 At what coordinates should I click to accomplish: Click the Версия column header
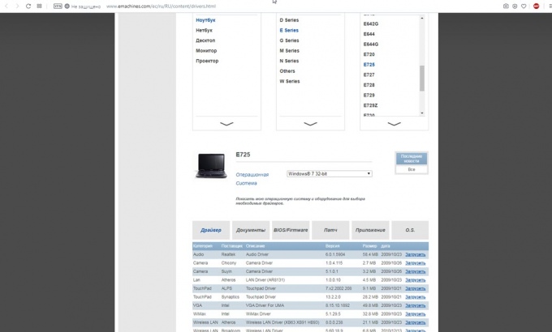(x=332, y=246)
